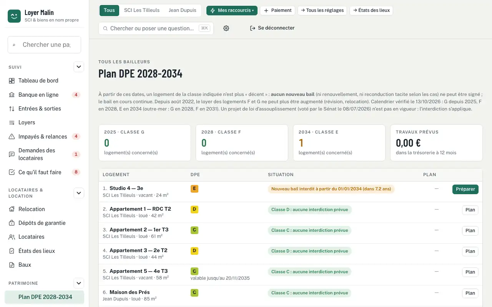Click the Entrées & sorties arrows icon
Screen dimensions: 492x307
pyautogui.click(x=12, y=109)
